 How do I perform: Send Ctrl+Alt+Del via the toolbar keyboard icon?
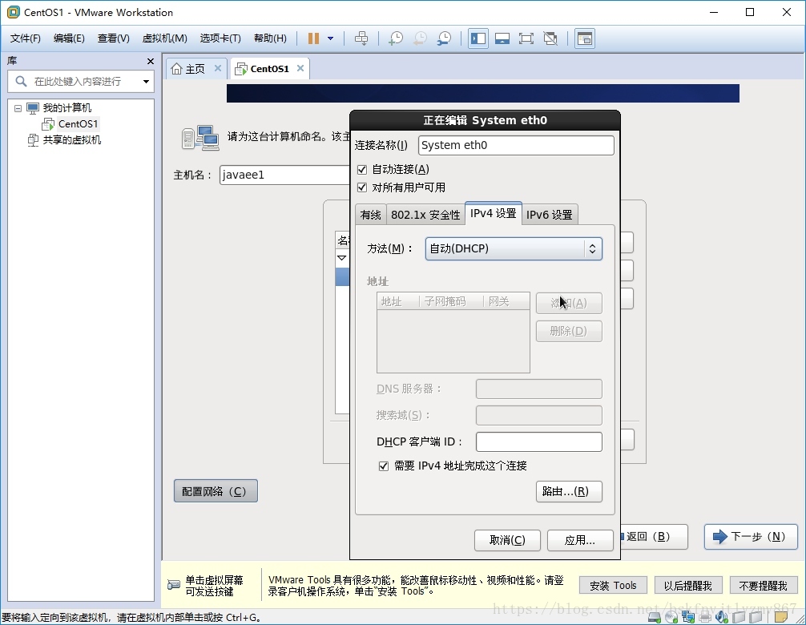pos(361,38)
